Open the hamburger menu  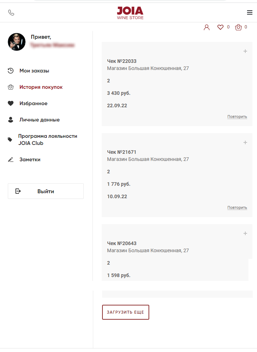[x=250, y=12]
